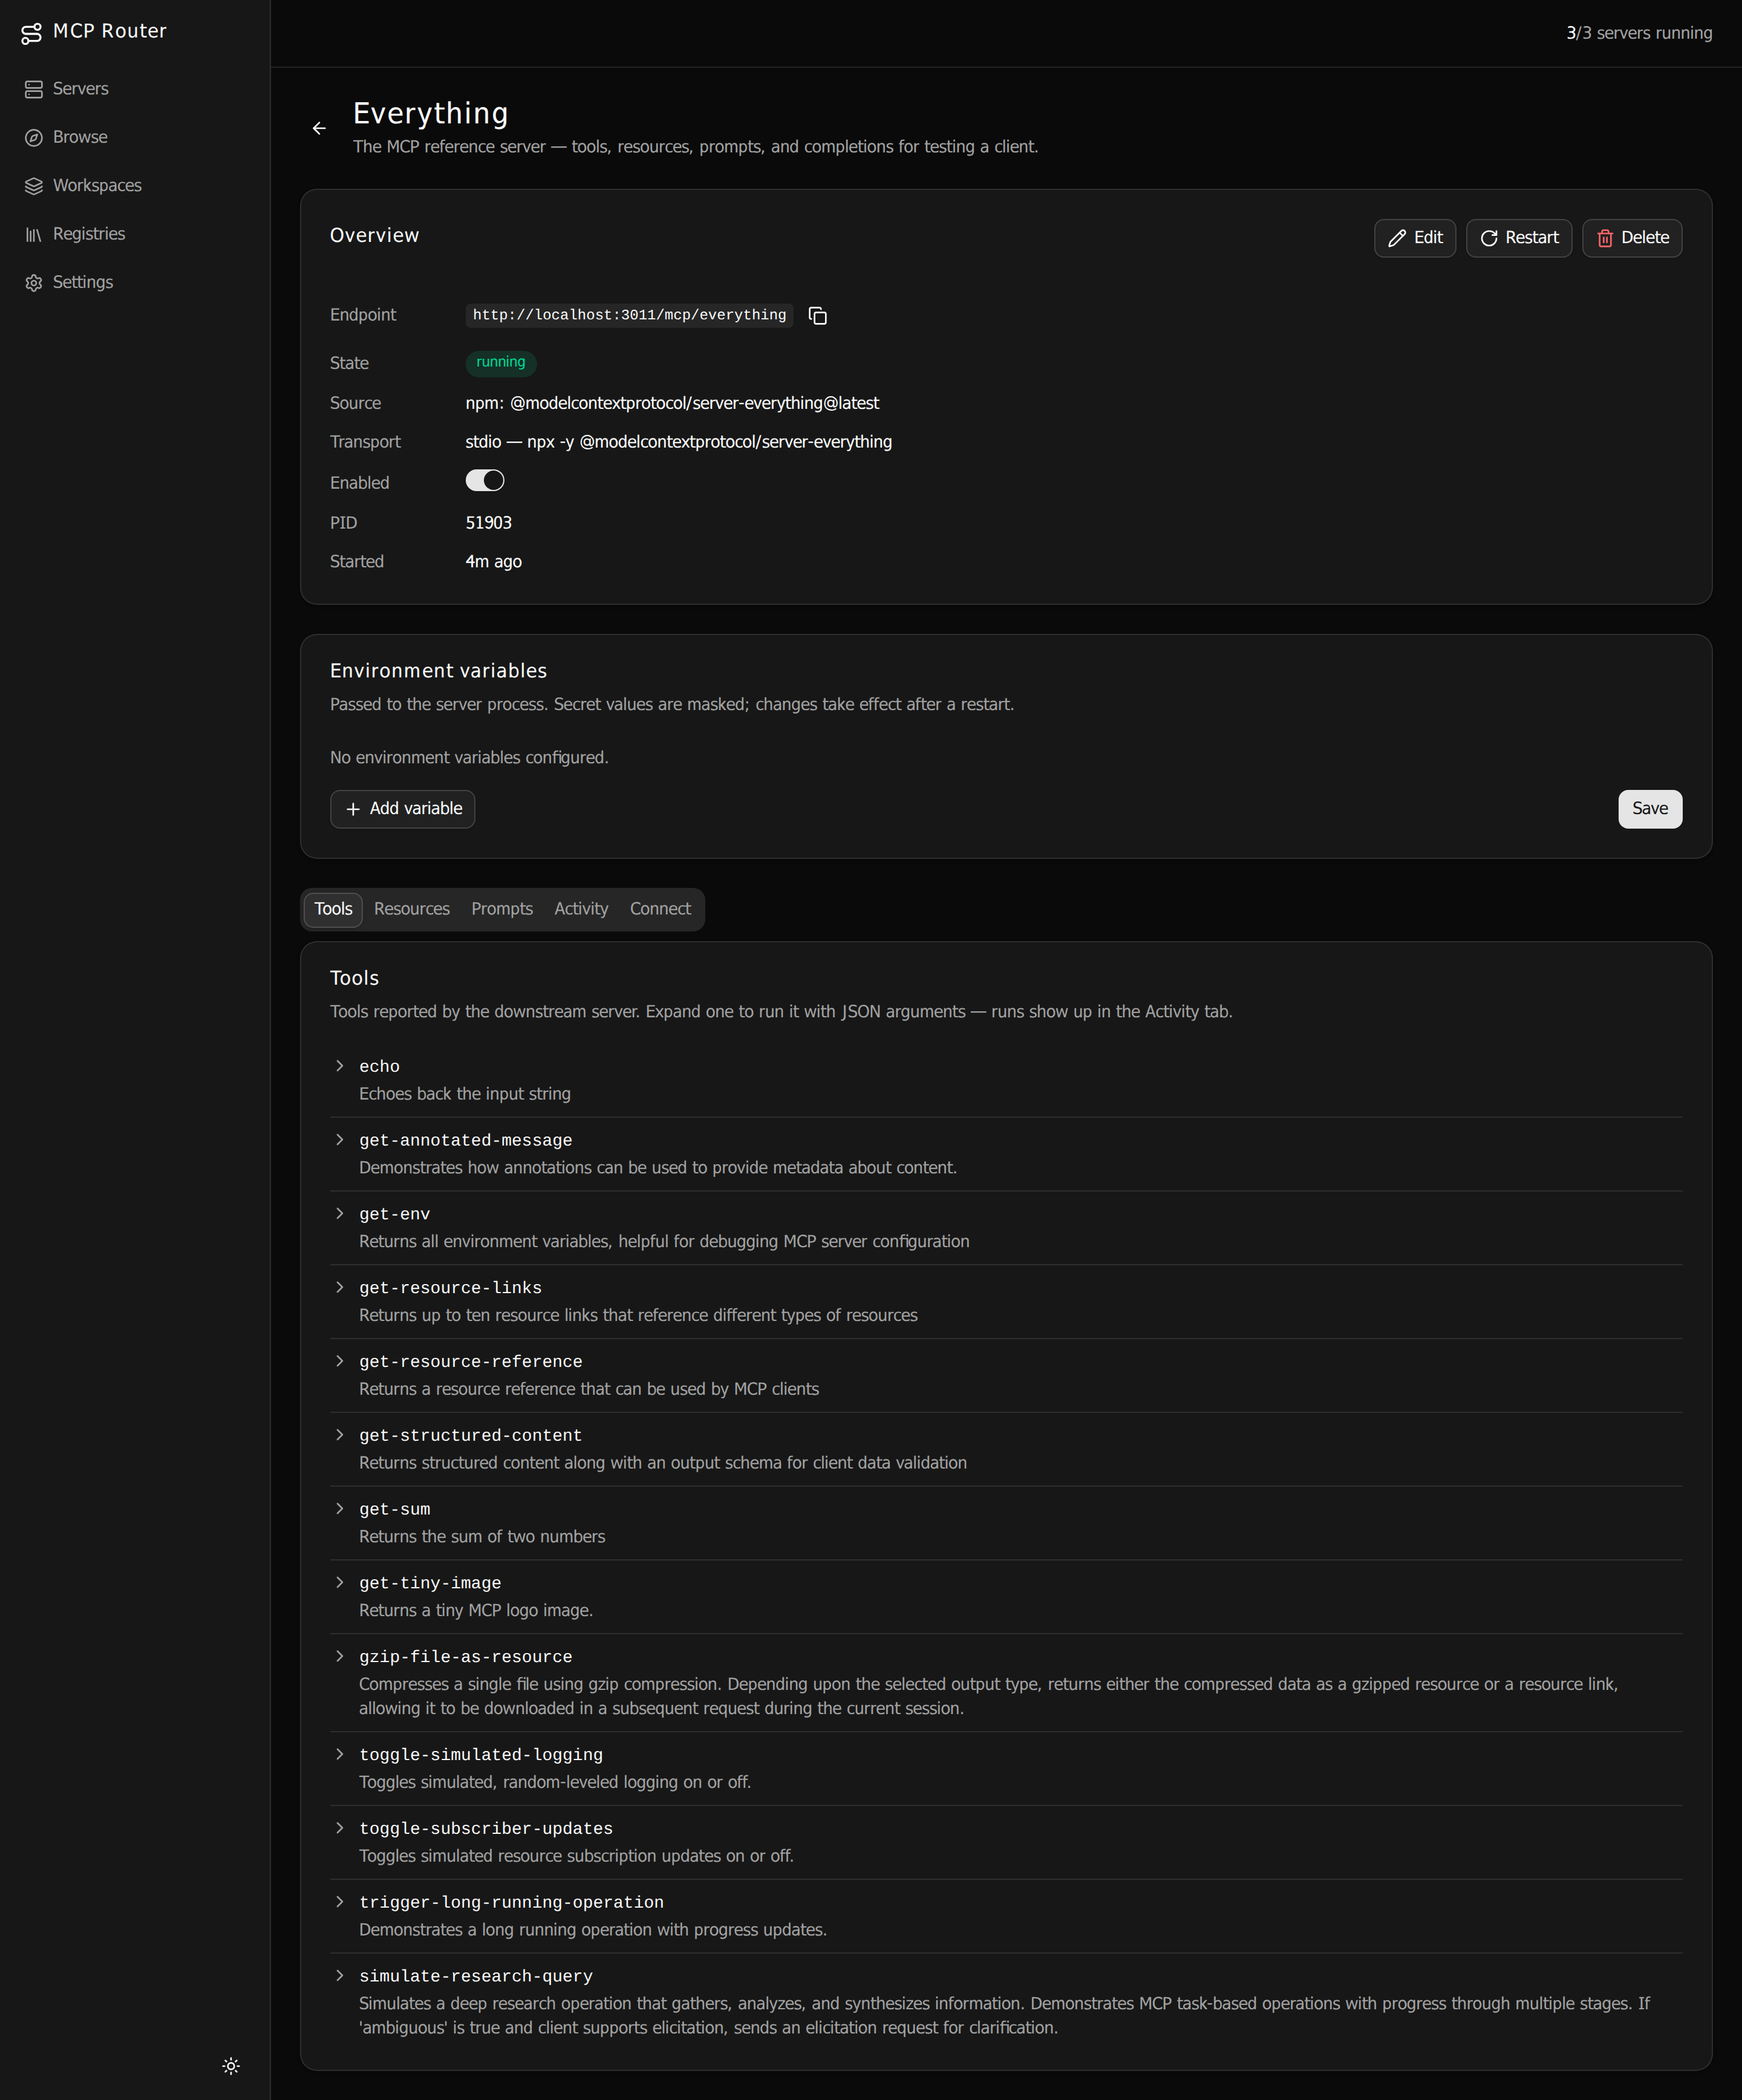Viewport: 1742px width, 2100px height.
Task: Click 'Returns a tiny MCP logo image.'
Action: click(476, 1611)
